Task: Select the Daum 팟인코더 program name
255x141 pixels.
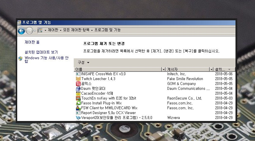Action: point(93,89)
